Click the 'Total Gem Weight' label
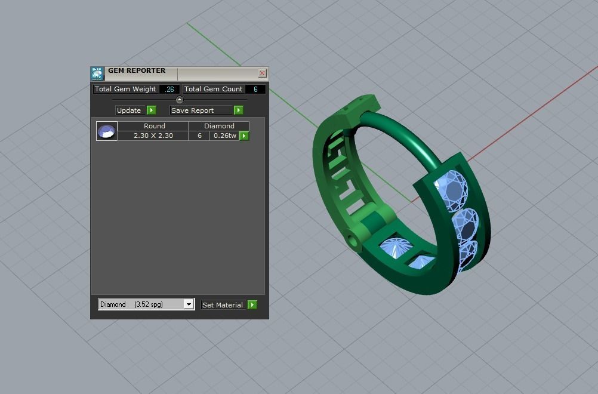Screen dimensions: 598x394 click(125, 90)
